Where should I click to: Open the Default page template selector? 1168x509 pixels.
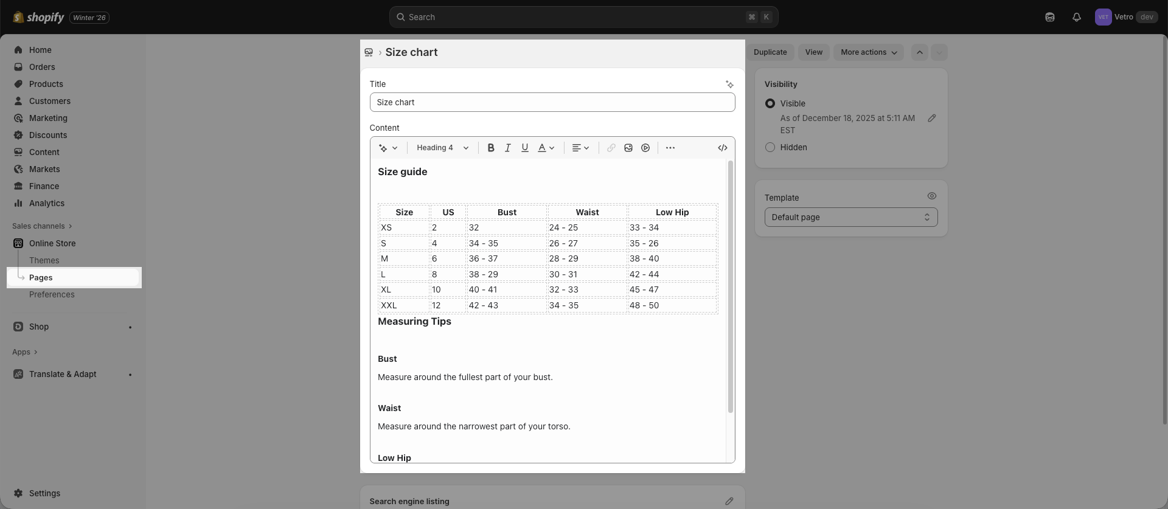(850, 217)
